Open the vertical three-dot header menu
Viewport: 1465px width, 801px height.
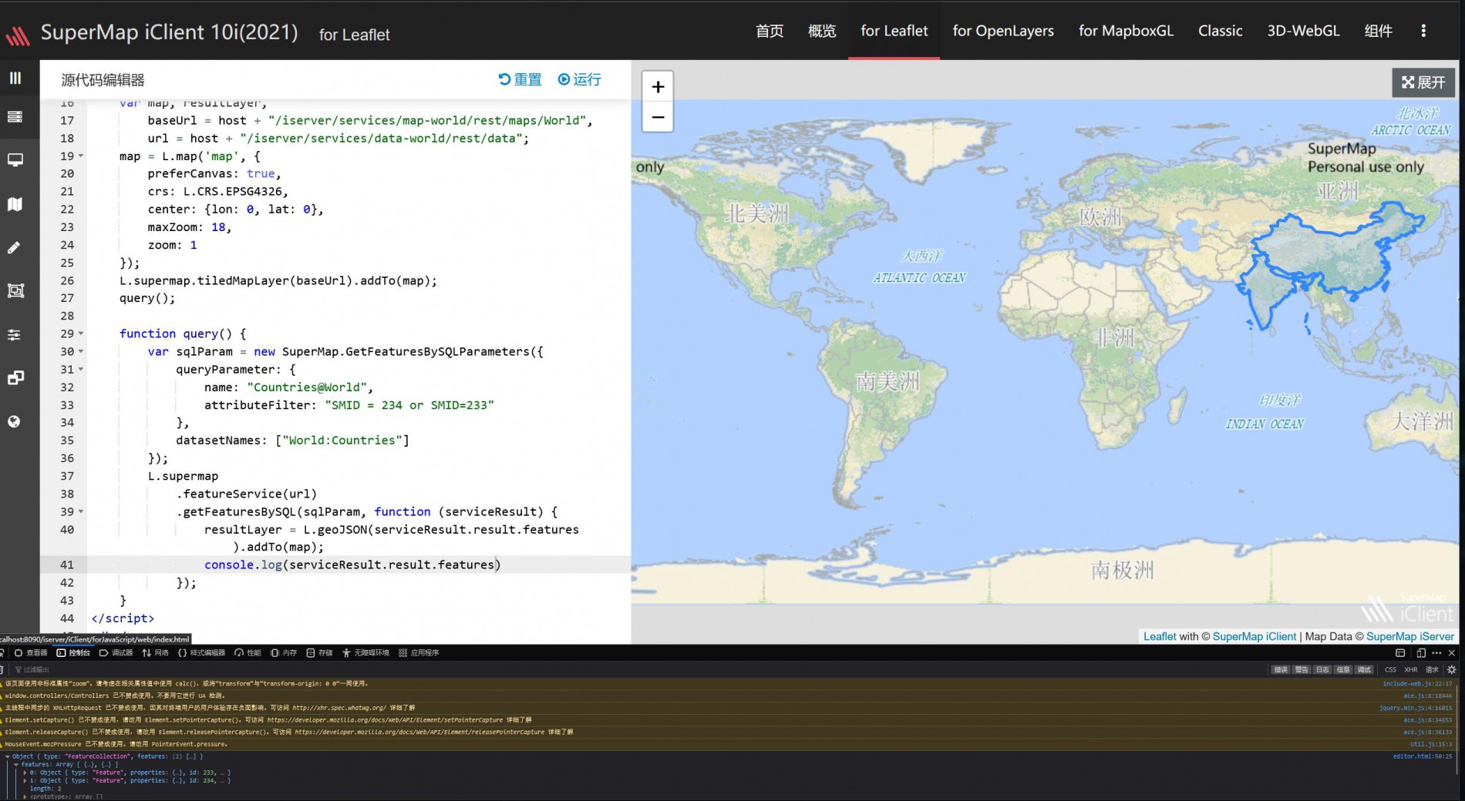coord(1423,31)
